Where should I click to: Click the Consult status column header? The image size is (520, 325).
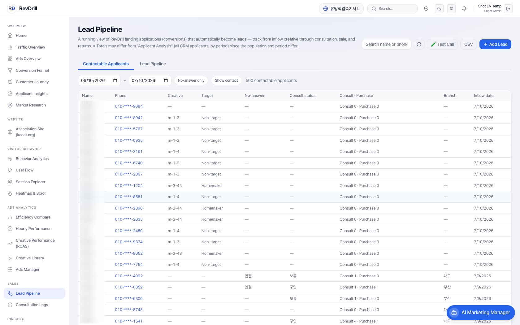point(302,96)
